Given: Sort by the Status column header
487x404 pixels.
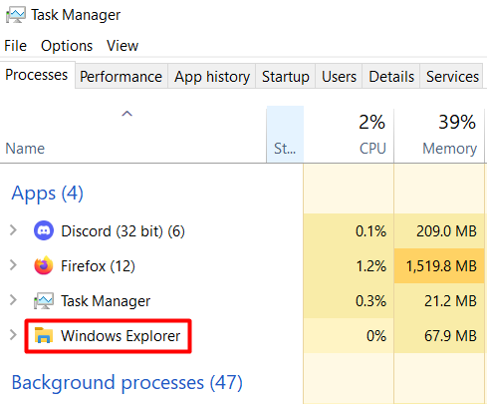Looking at the screenshot, I should [x=285, y=135].
